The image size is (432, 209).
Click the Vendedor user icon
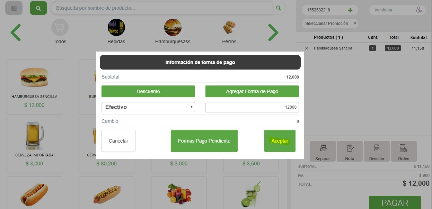418,10
